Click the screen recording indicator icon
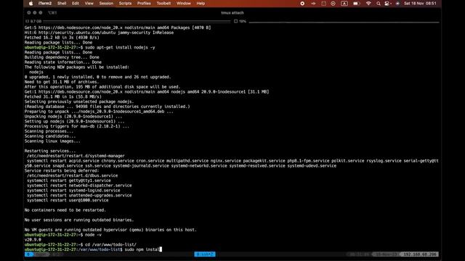This screenshot has height=261, width=465. [302, 4]
